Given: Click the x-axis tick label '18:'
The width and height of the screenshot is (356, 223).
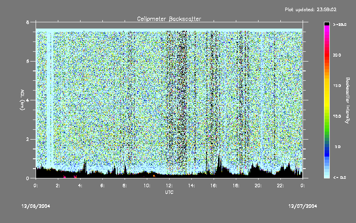Looking at the screenshot, I should [236, 186].
